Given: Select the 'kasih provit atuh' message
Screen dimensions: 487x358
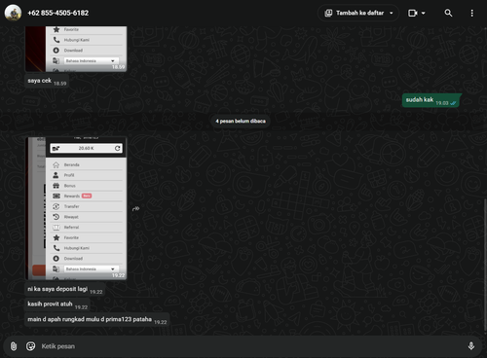Looking at the screenshot, I should 57,304.
